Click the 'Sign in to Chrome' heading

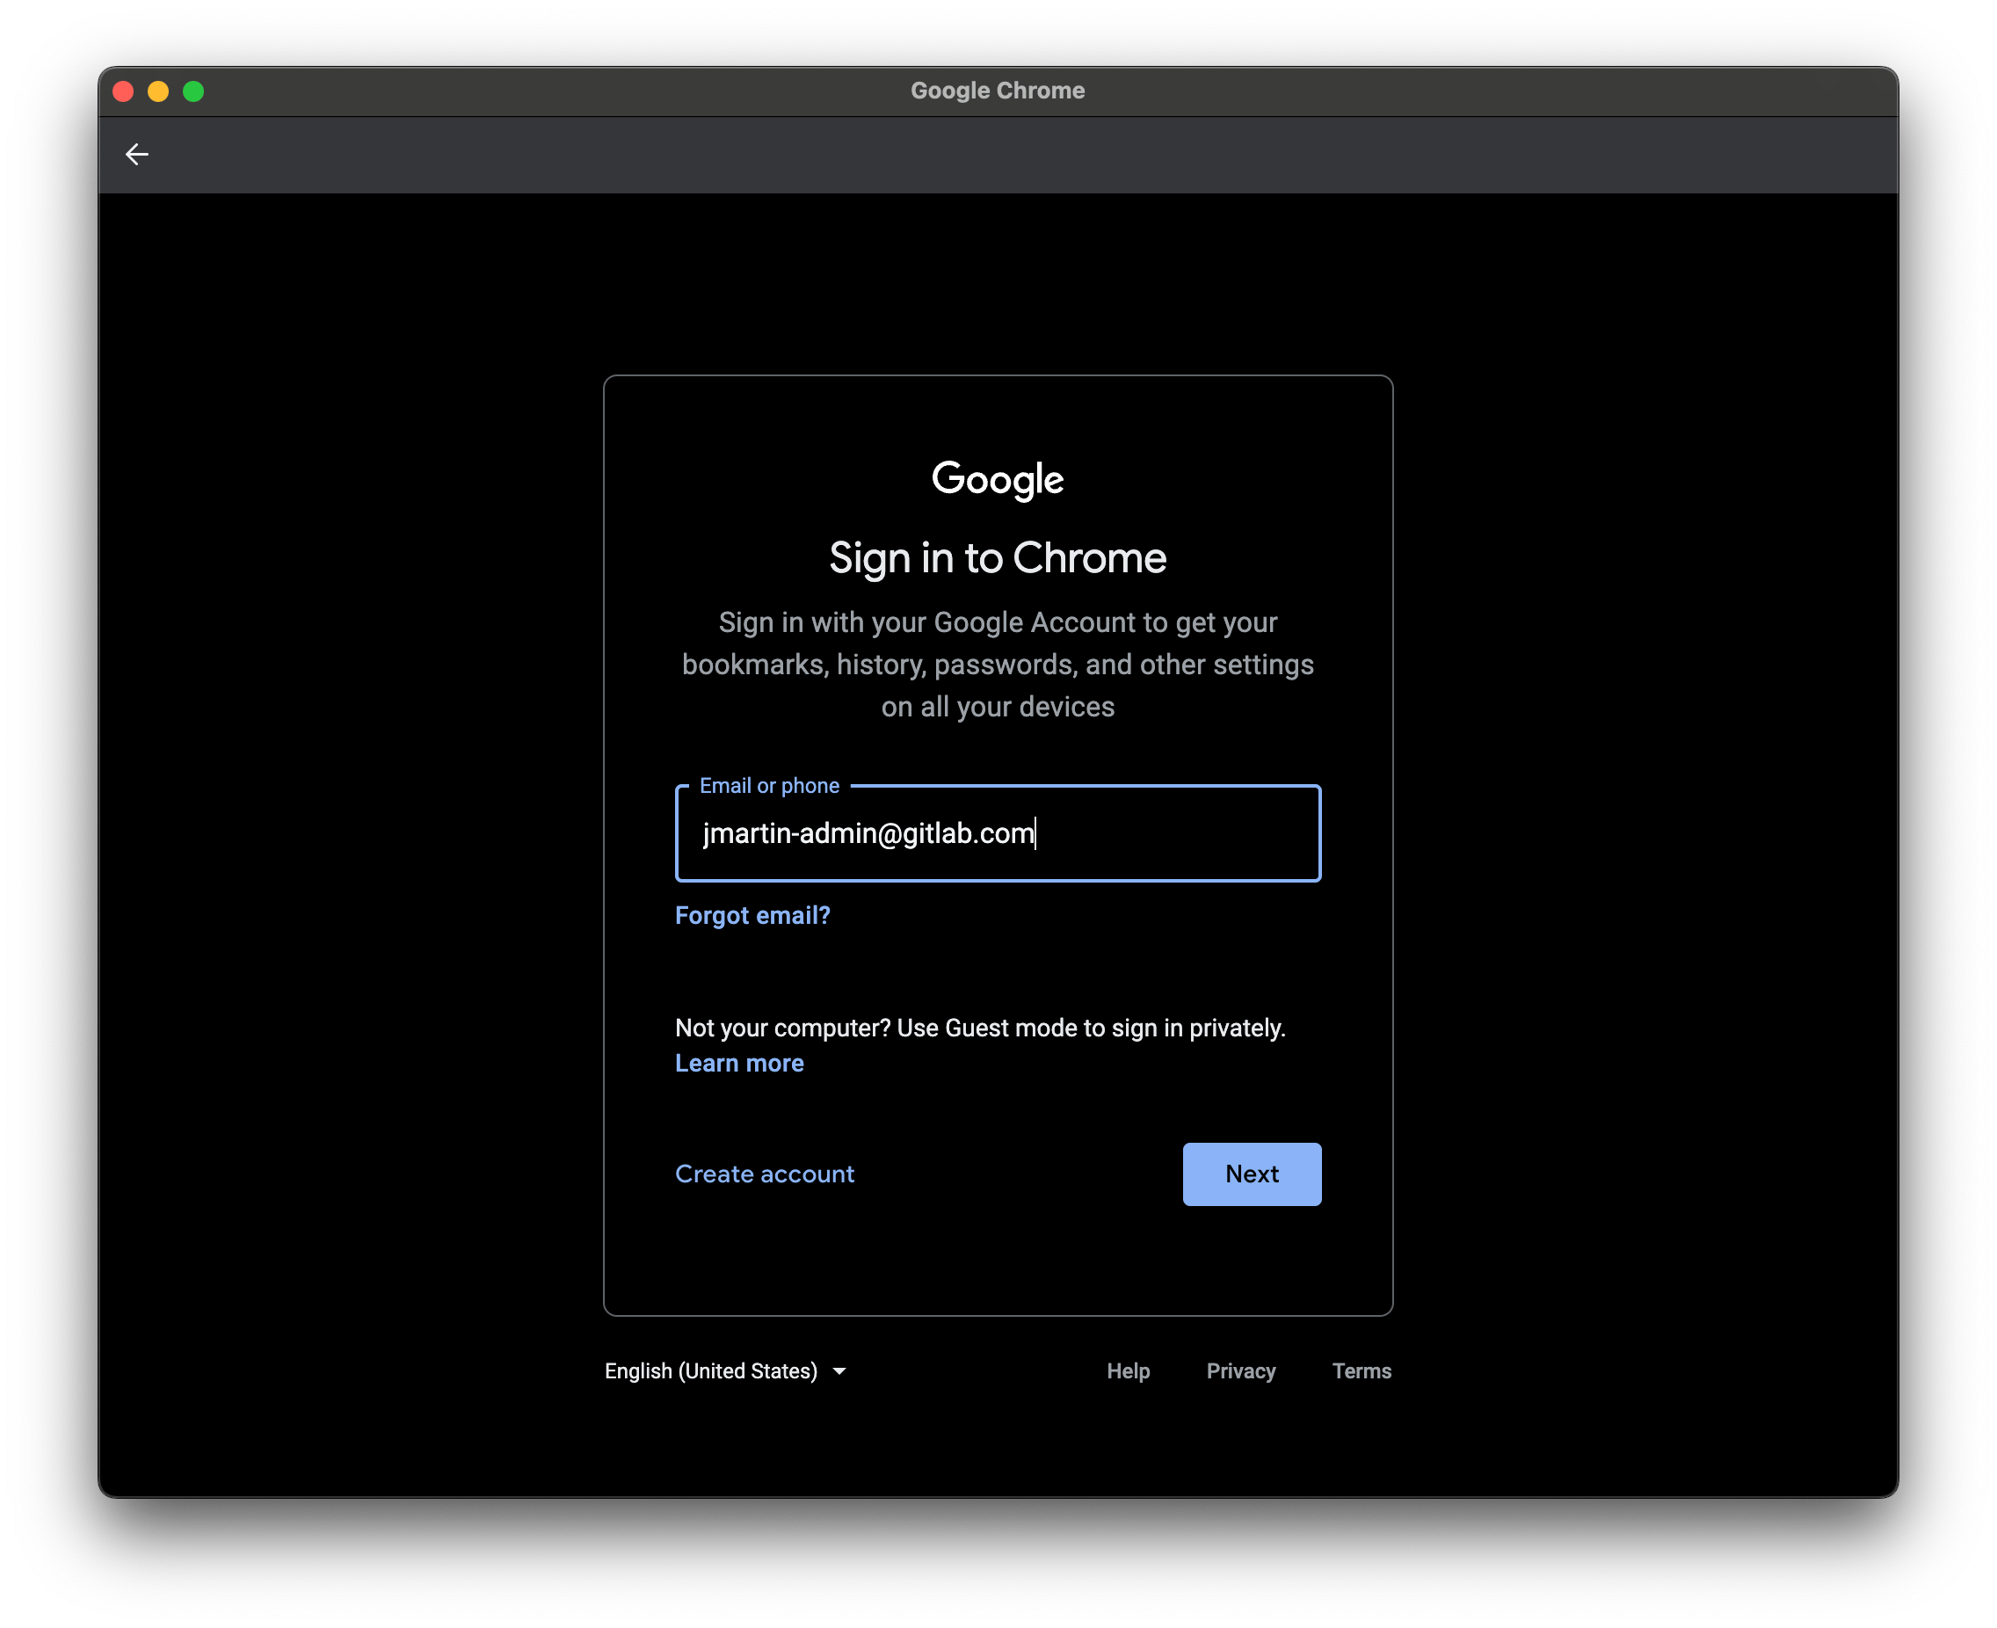[998, 559]
